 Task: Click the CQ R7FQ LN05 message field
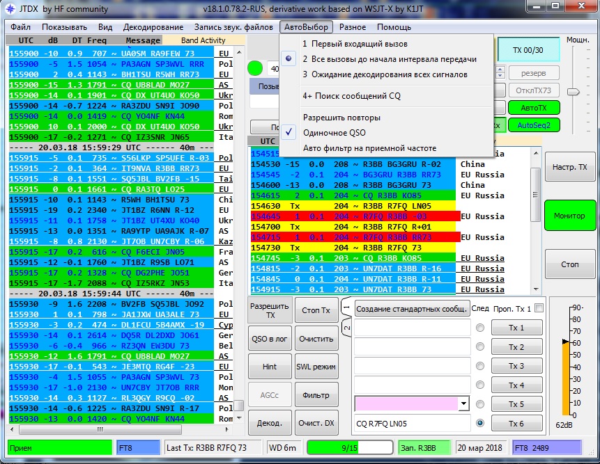click(411, 422)
